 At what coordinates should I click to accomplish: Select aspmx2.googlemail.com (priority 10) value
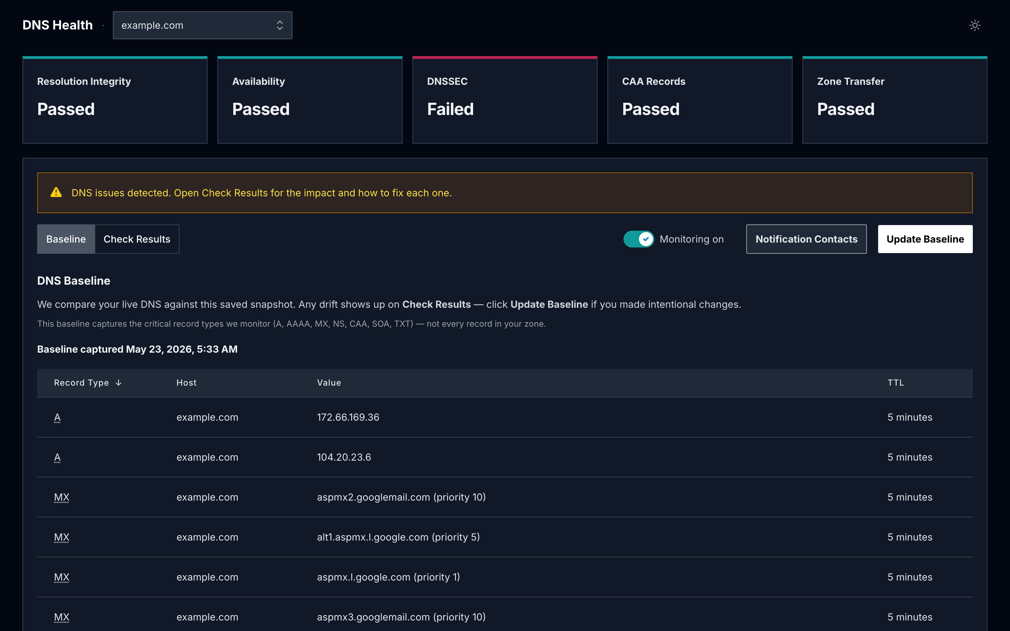pos(401,497)
